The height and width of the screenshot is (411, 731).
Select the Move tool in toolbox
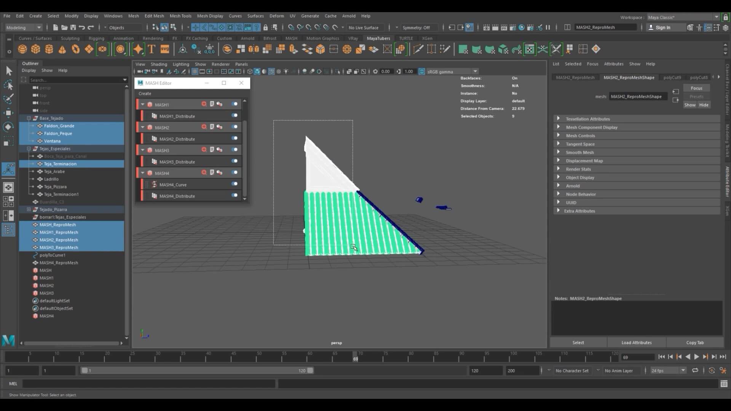tap(8, 112)
